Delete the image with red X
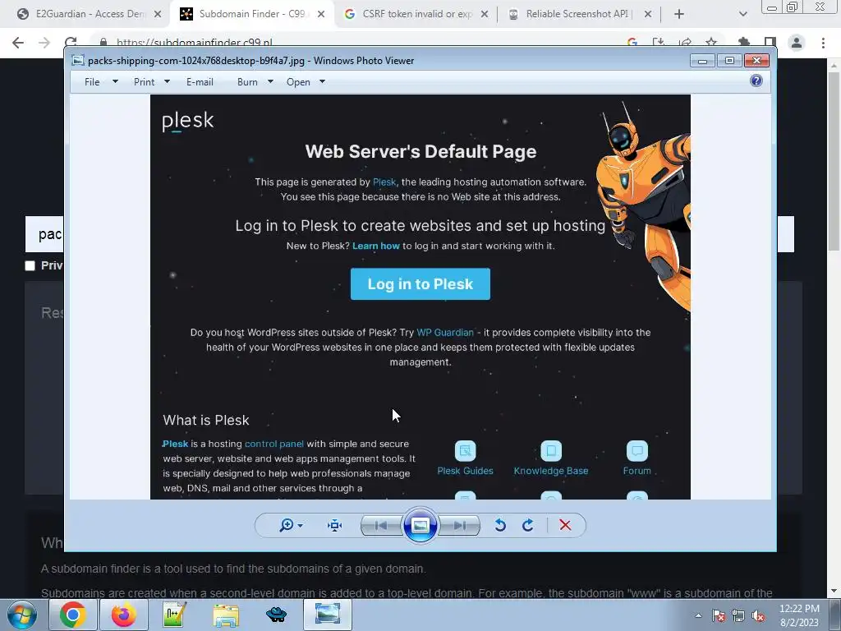 [x=565, y=525]
